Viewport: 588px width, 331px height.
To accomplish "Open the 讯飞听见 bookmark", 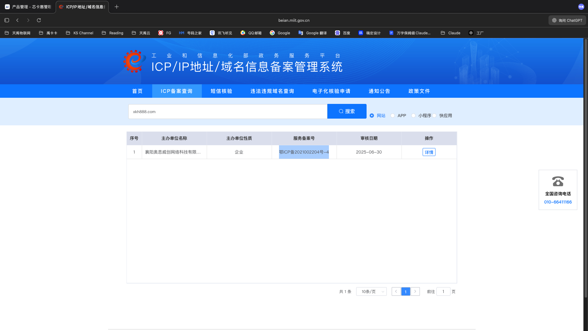I will point(221,33).
